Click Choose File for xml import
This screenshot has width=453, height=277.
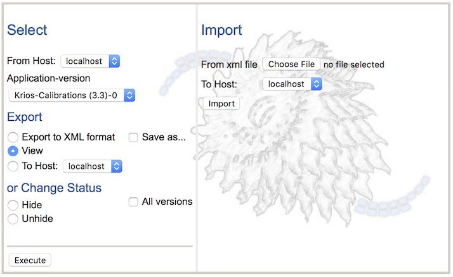tap(291, 65)
